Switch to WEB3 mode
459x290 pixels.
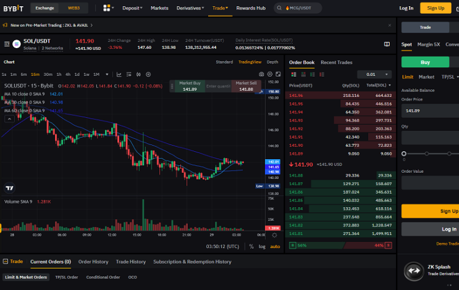(74, 8)
